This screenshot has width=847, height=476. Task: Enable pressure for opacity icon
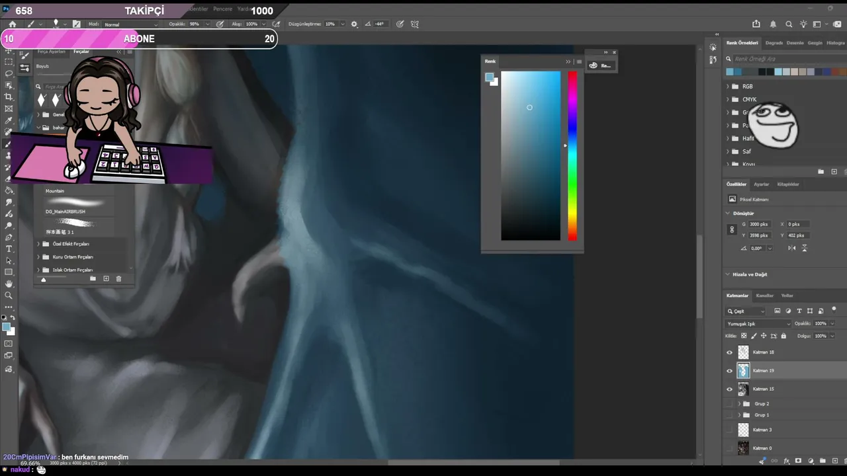(x=220, y=24)
